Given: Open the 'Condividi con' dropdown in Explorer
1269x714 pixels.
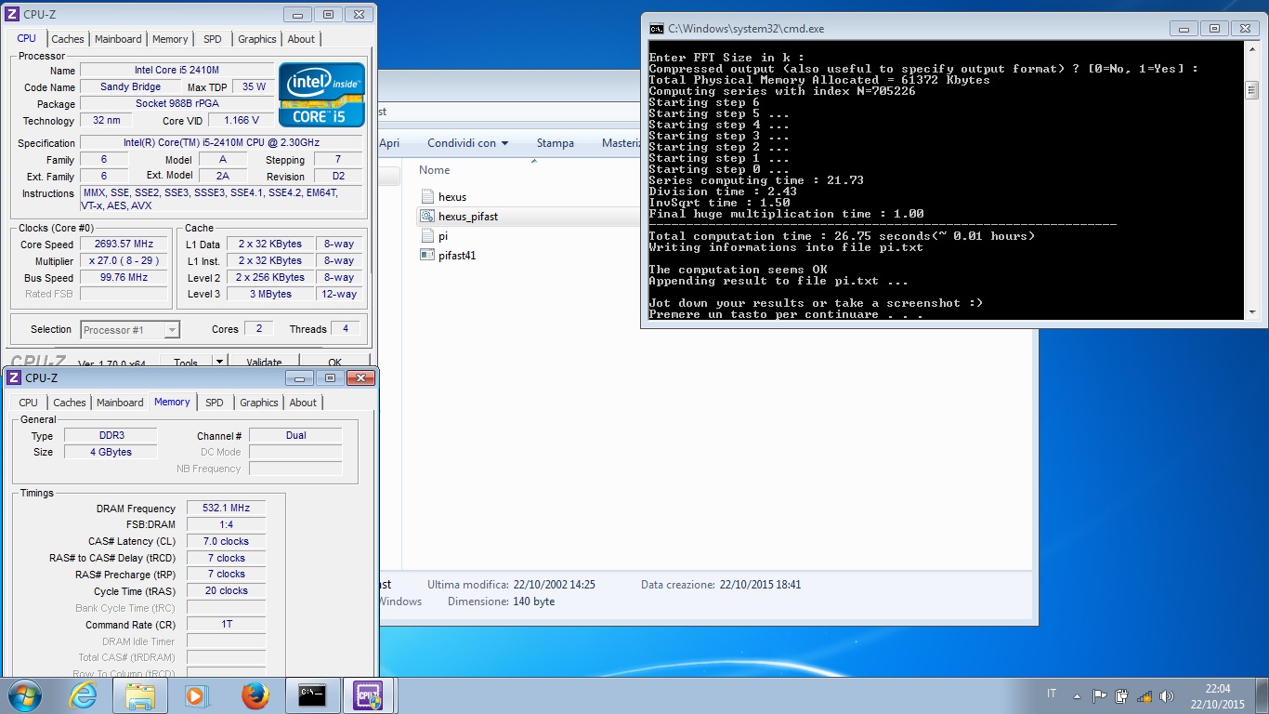Looking at the screenshot, I should pos(468,143).
